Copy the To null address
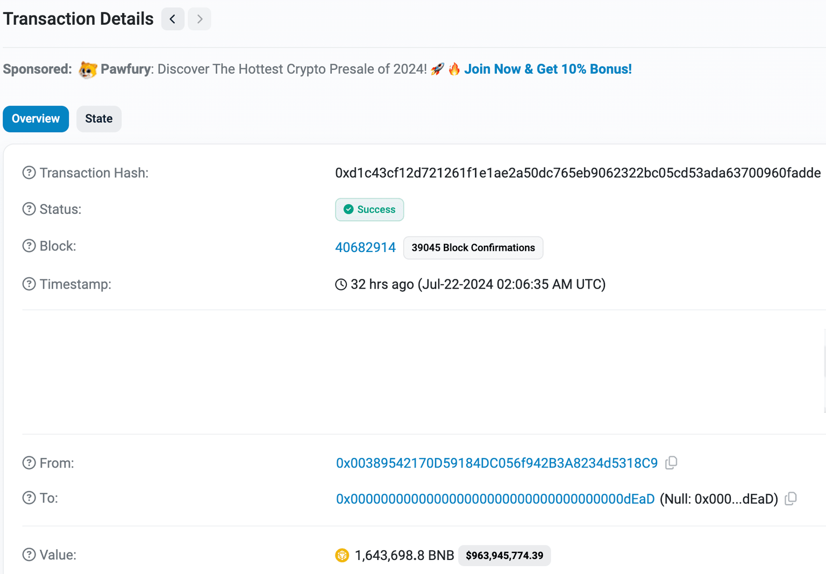Screen dimensions: 826x574 791,499
